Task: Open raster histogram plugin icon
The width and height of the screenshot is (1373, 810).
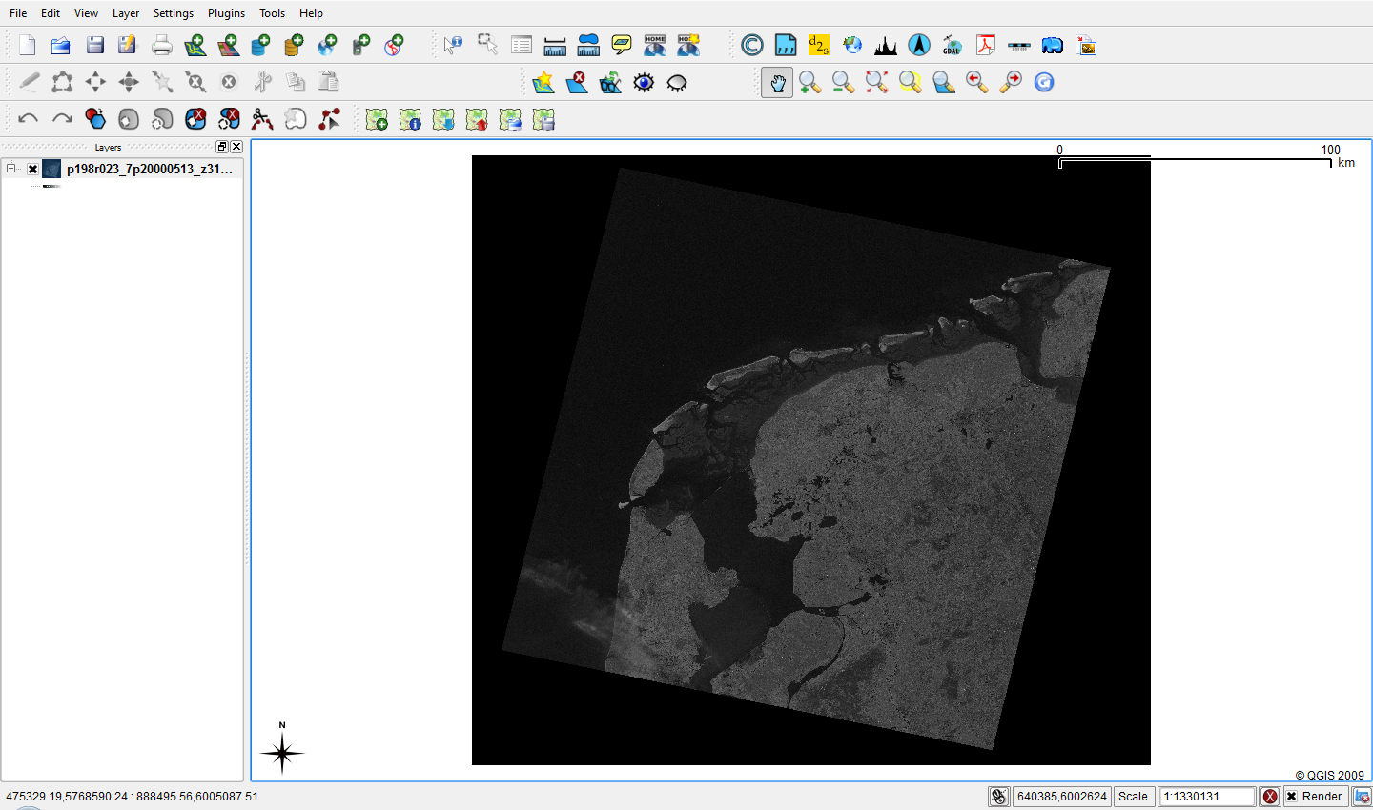Action: 886,45
